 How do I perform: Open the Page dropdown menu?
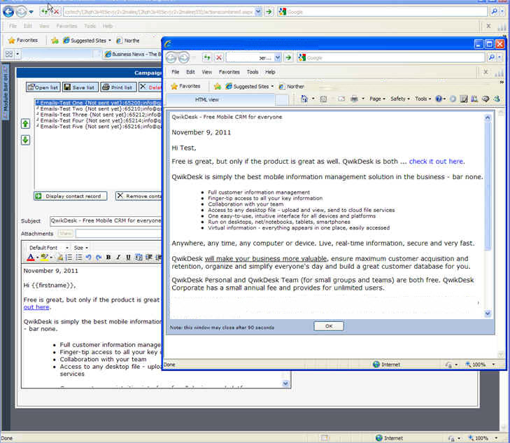[x=377, y=99]
